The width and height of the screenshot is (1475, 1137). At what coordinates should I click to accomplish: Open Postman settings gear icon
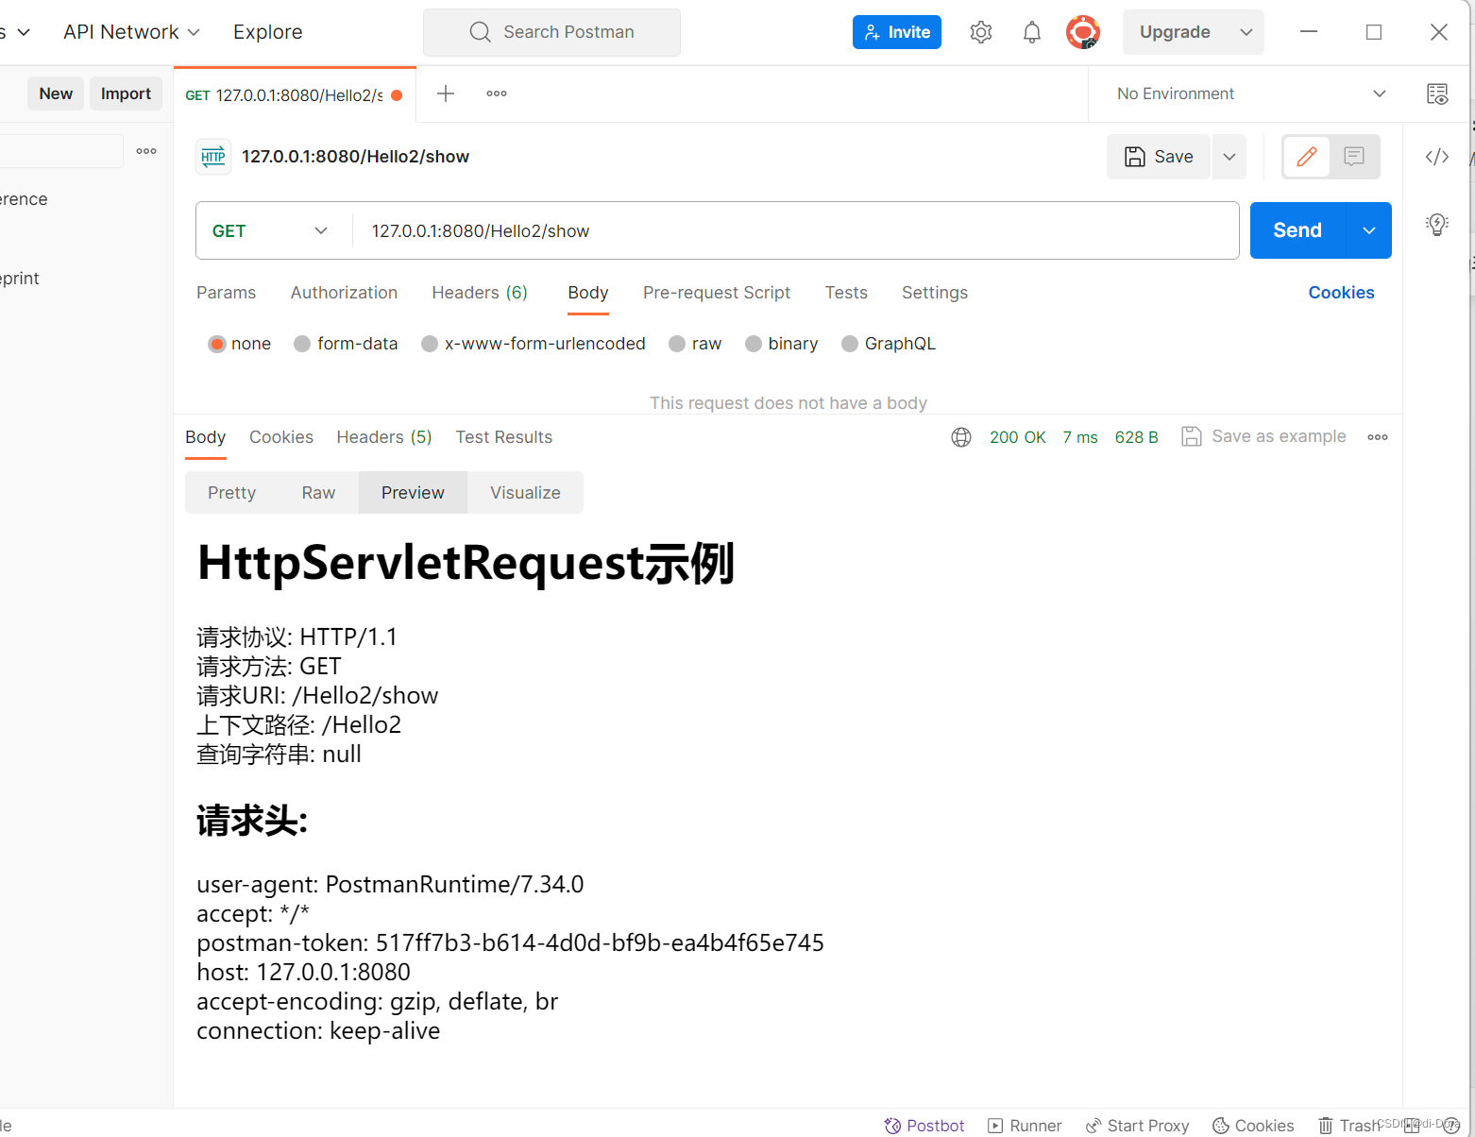pyautogui.click(x=981, y=32)
